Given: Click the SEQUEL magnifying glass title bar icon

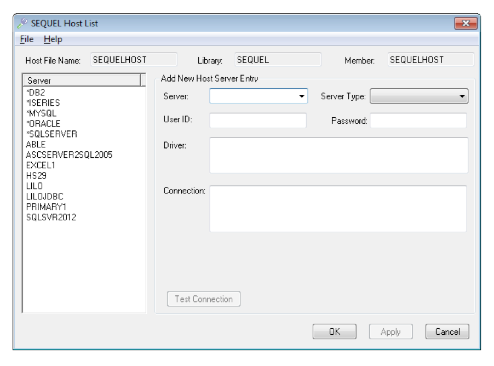Looking at the screenshot, I should pyautogui.click(x=22, y=22).
